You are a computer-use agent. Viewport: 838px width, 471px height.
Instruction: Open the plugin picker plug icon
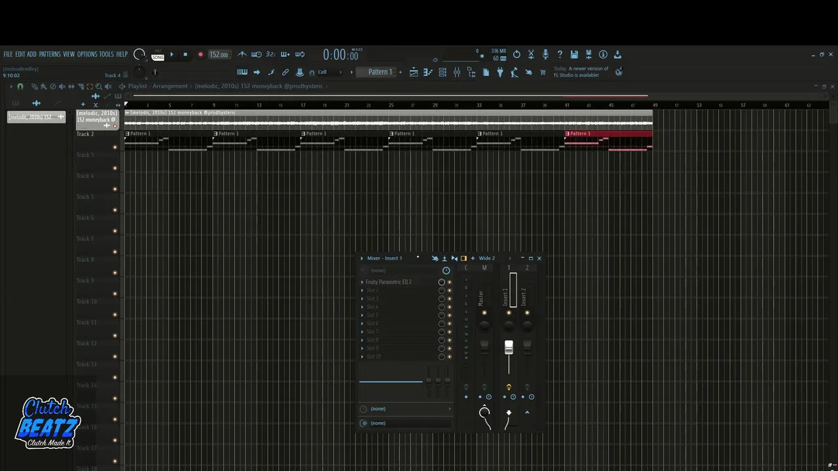[500, 72]
